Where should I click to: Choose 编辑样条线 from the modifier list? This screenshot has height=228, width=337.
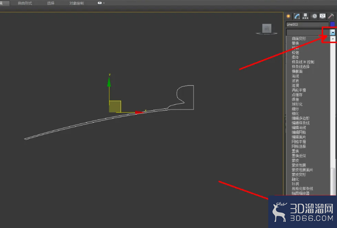coord(300,123)
